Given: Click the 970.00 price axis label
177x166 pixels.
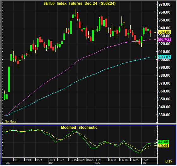Looking at the screenshot, I should click(164, 4).
